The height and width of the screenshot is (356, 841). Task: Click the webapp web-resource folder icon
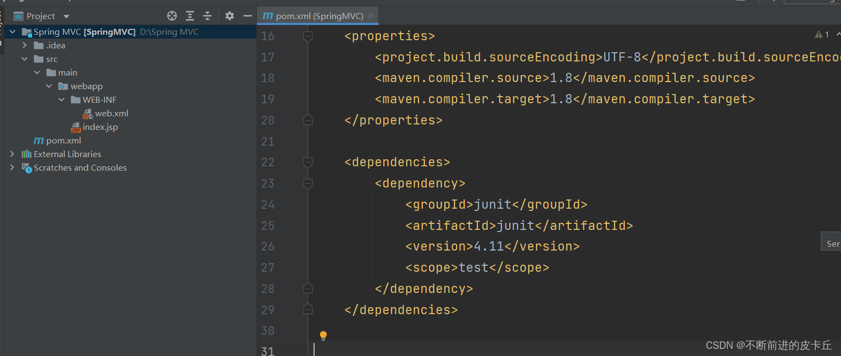pyautogui.click(x=63, y=86)
